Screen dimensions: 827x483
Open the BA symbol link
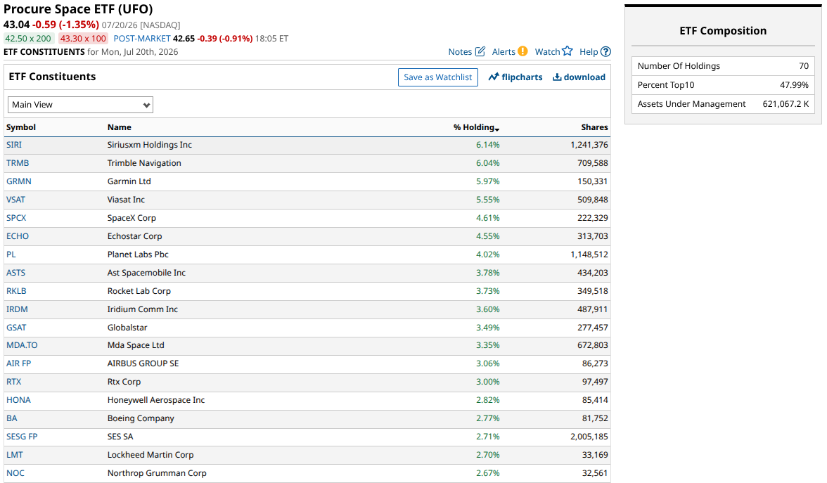point(11,418)
